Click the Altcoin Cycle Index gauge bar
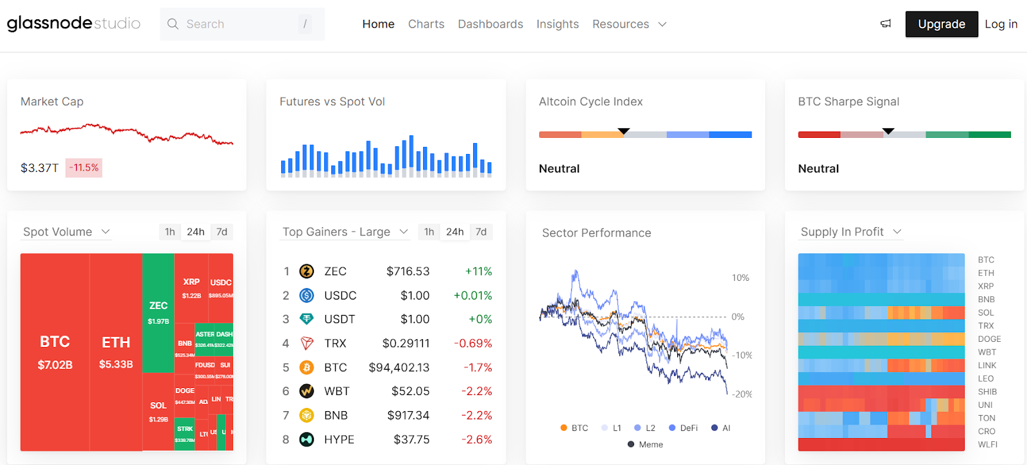 point(645,135)
